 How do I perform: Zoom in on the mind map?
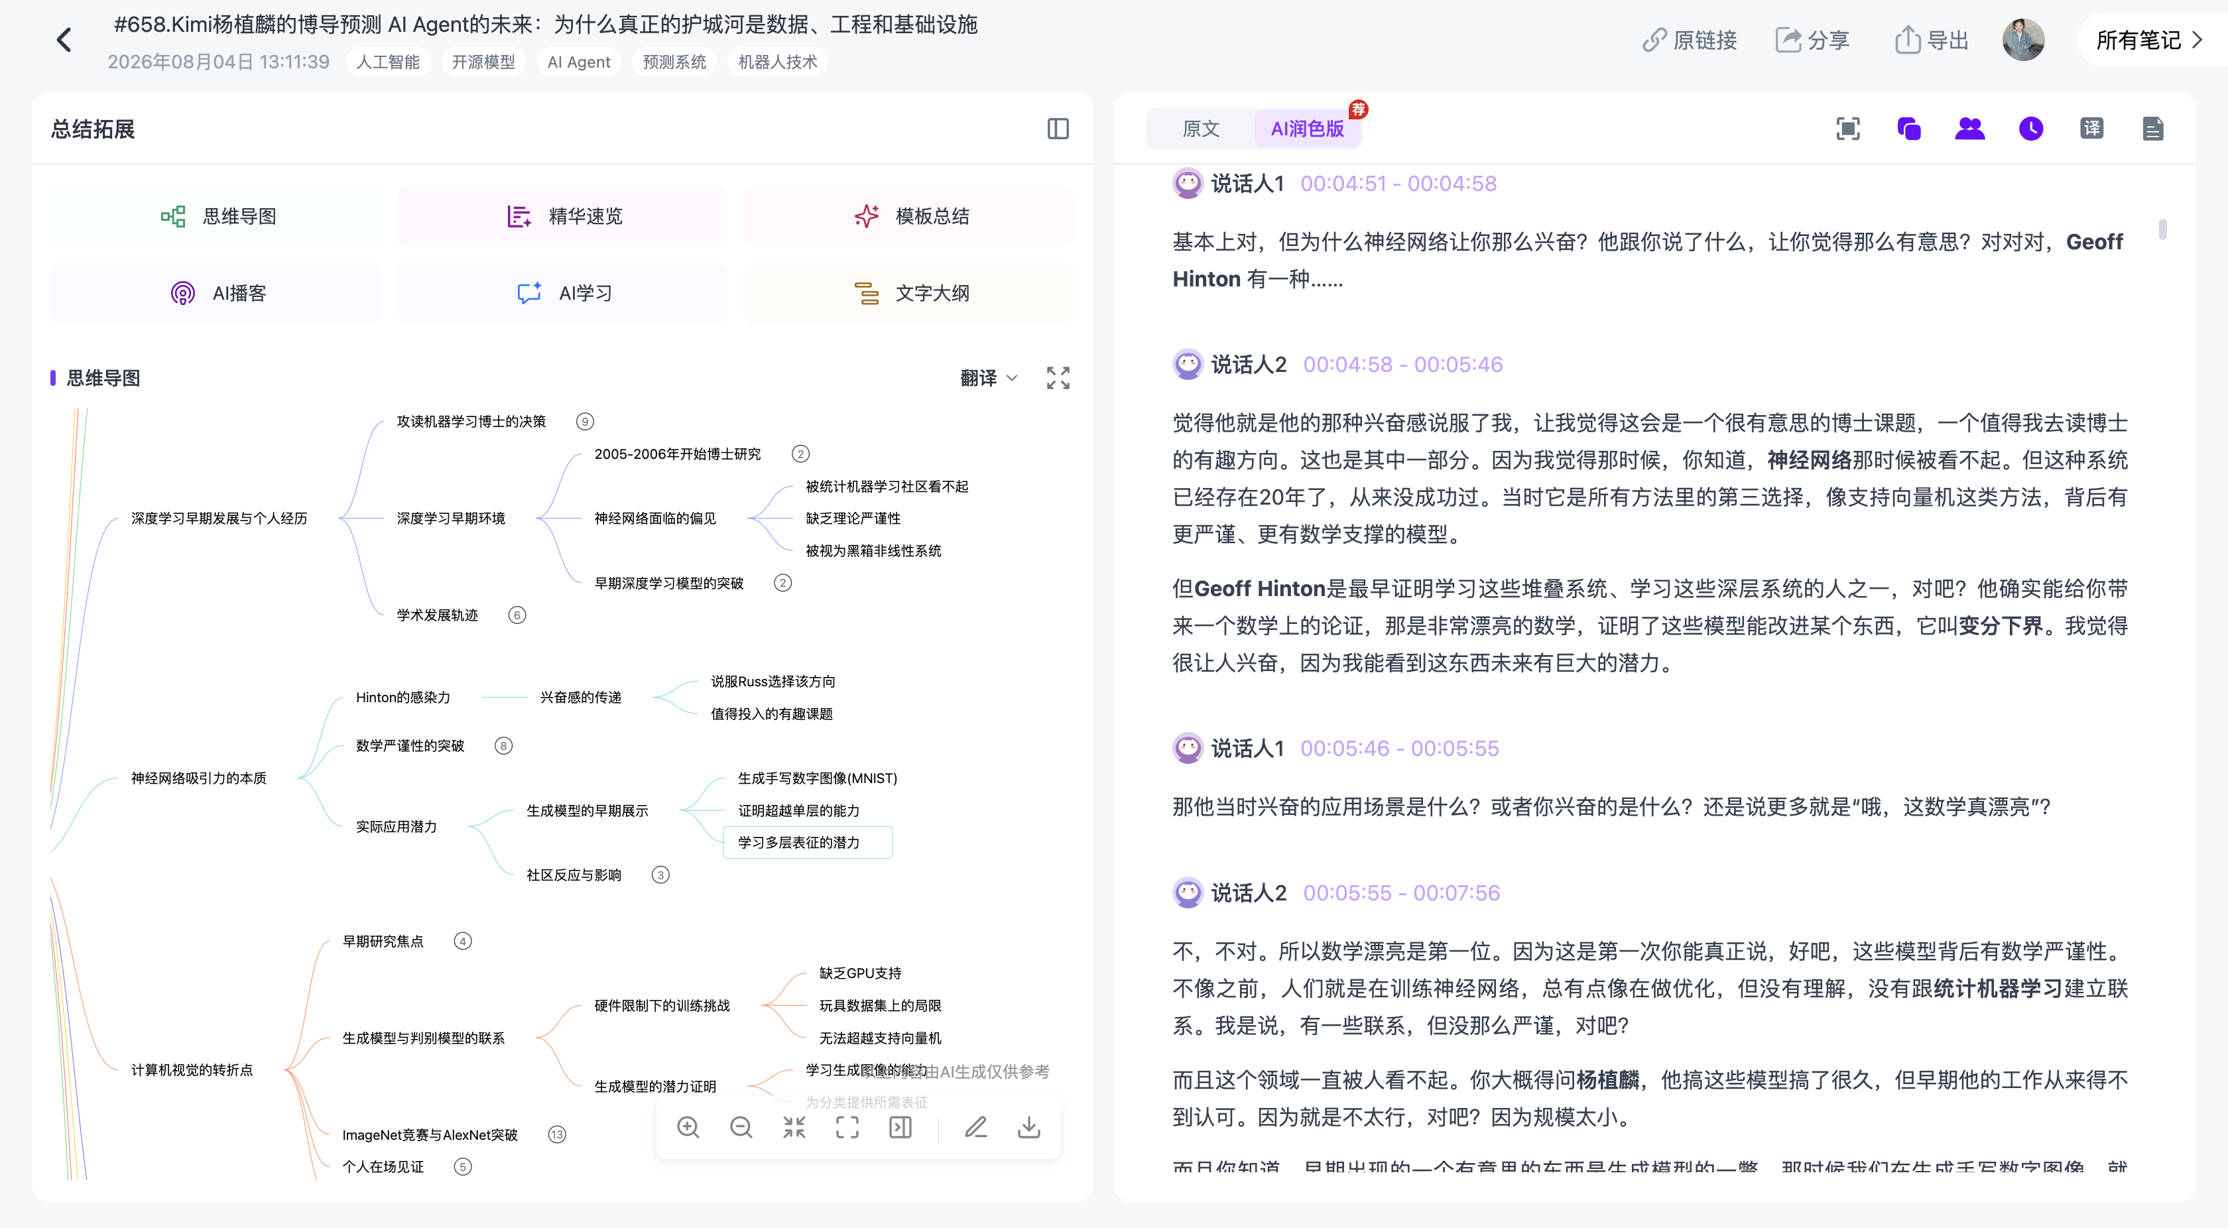[688, 1127]
